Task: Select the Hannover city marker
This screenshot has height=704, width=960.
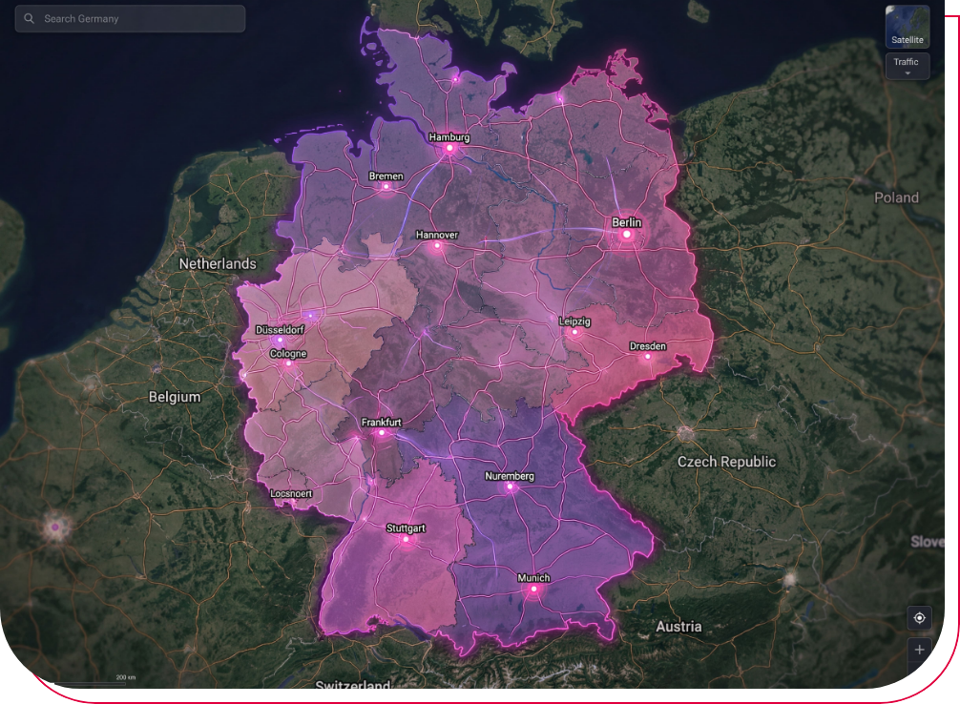Action: click(x=438, y=245)
